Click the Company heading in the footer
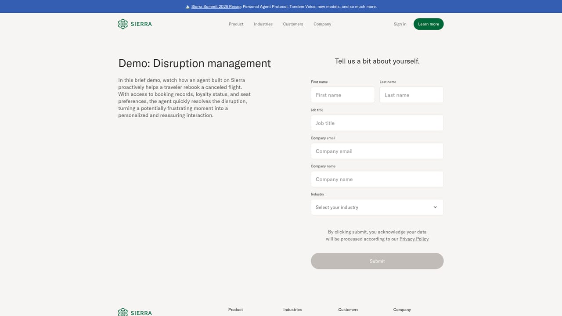 click(402, 309)
